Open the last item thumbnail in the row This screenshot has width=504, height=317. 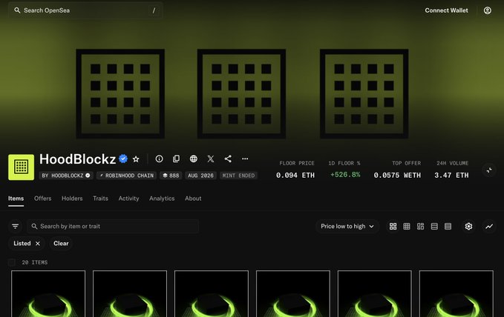coord(456,293)
